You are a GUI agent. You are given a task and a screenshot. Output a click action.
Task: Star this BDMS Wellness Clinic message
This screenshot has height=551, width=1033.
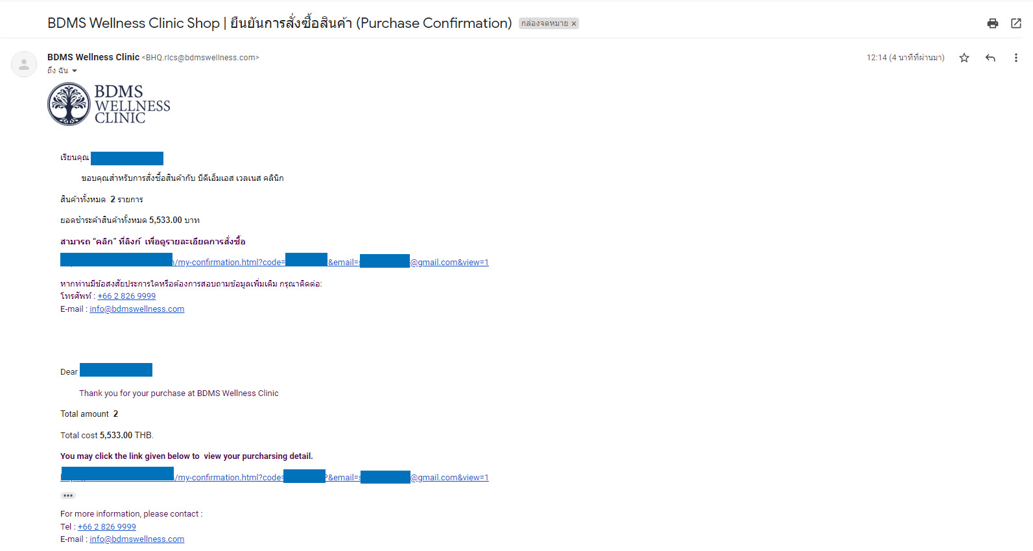point(964,58)
